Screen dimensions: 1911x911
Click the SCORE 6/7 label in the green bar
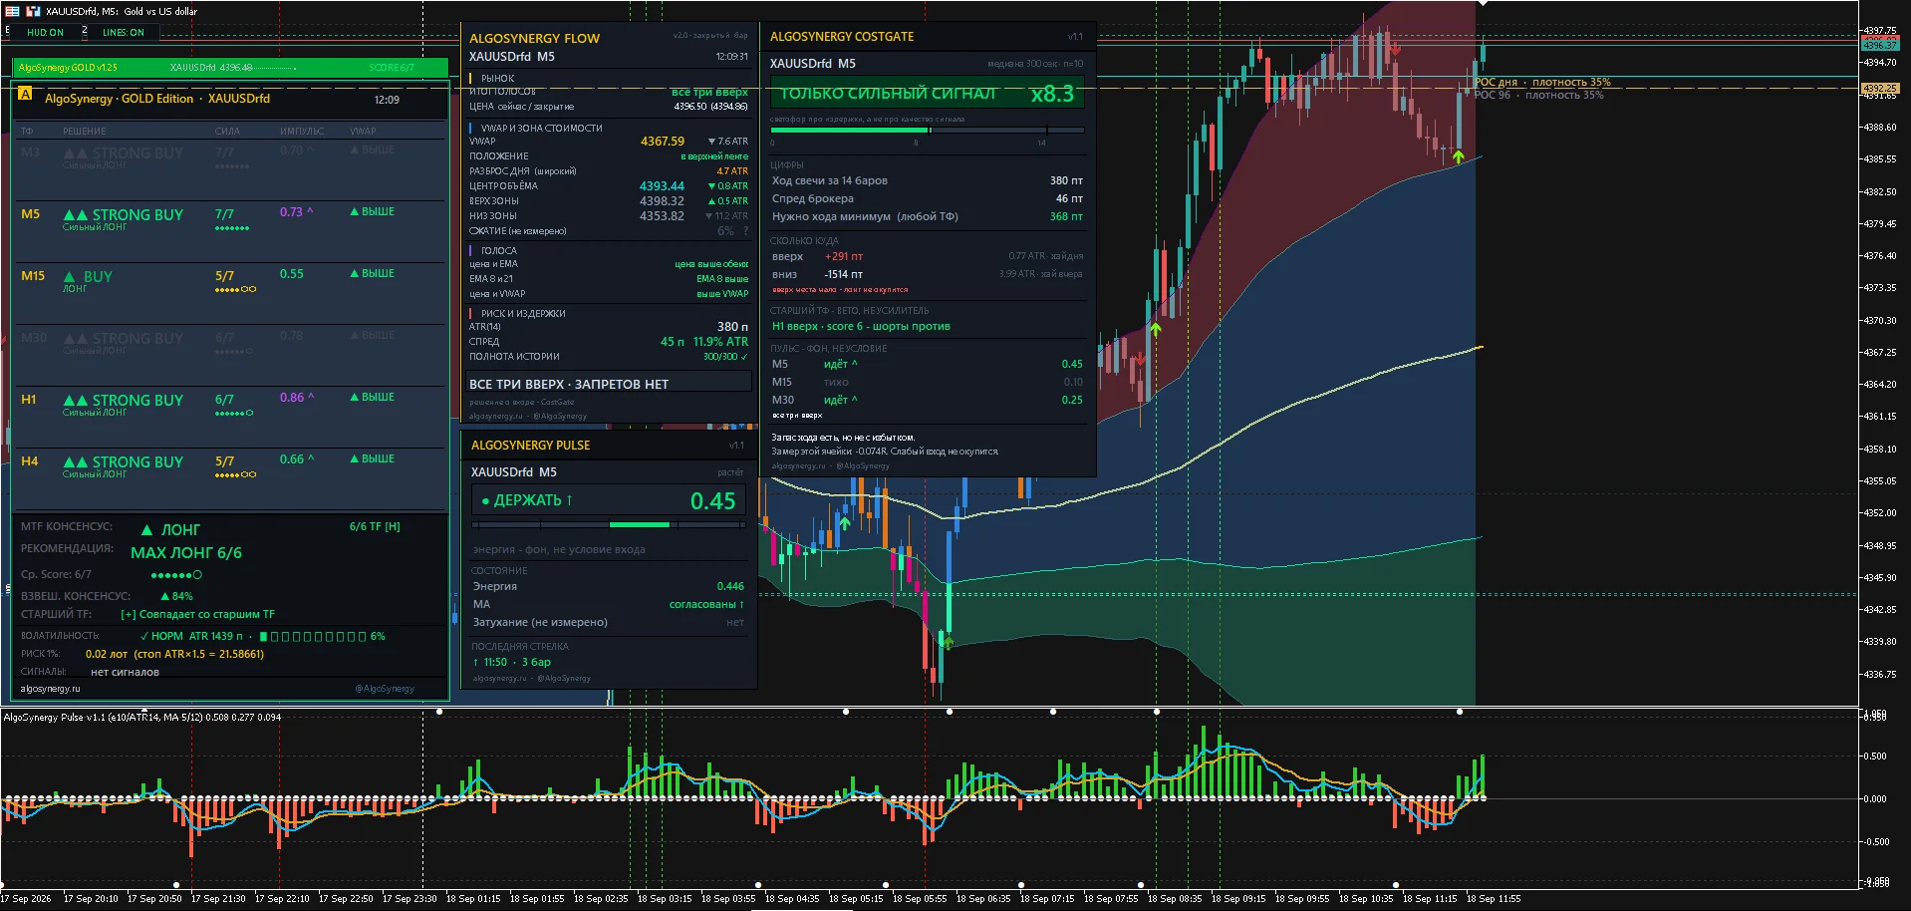392,68
